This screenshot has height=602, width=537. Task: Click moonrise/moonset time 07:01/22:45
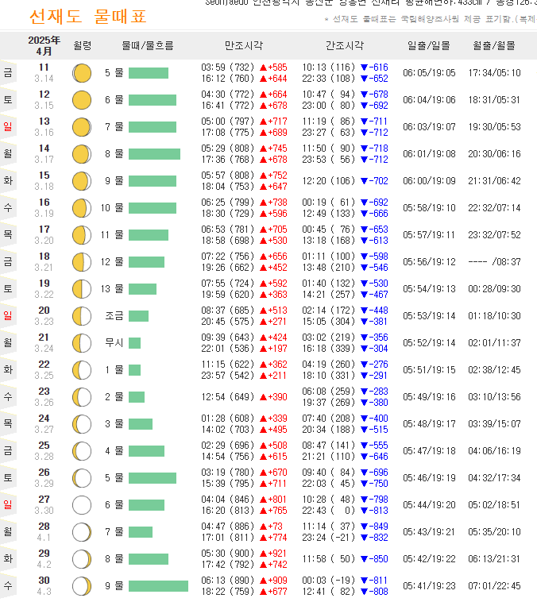click(x=494, y=586)
